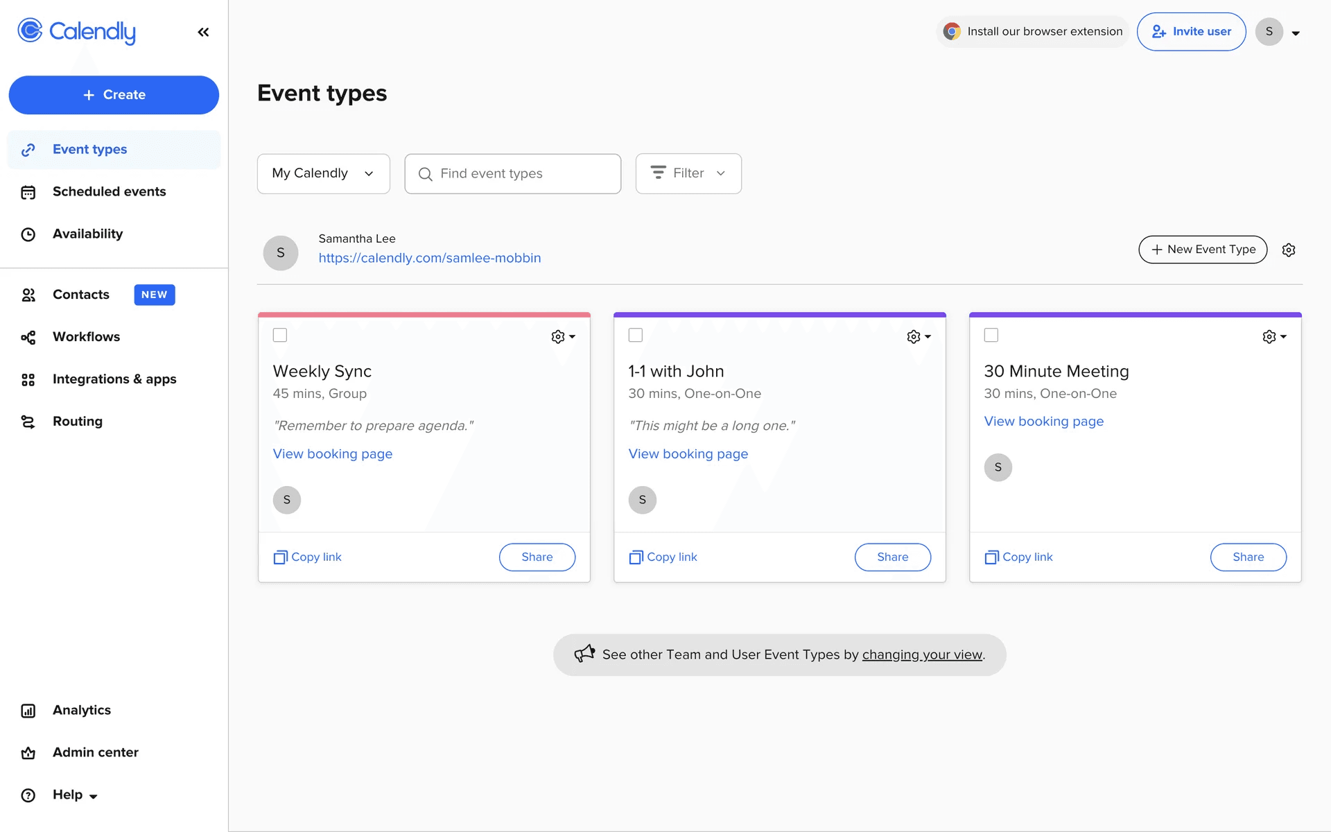Select the 1-1 with John checkbox
The height and width of the screenshot is (832, 1331).
point(636,335)
